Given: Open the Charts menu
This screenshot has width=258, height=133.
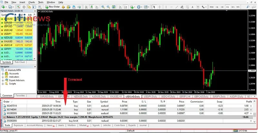Looking at the screenshot, I should (x=32, y=2).
